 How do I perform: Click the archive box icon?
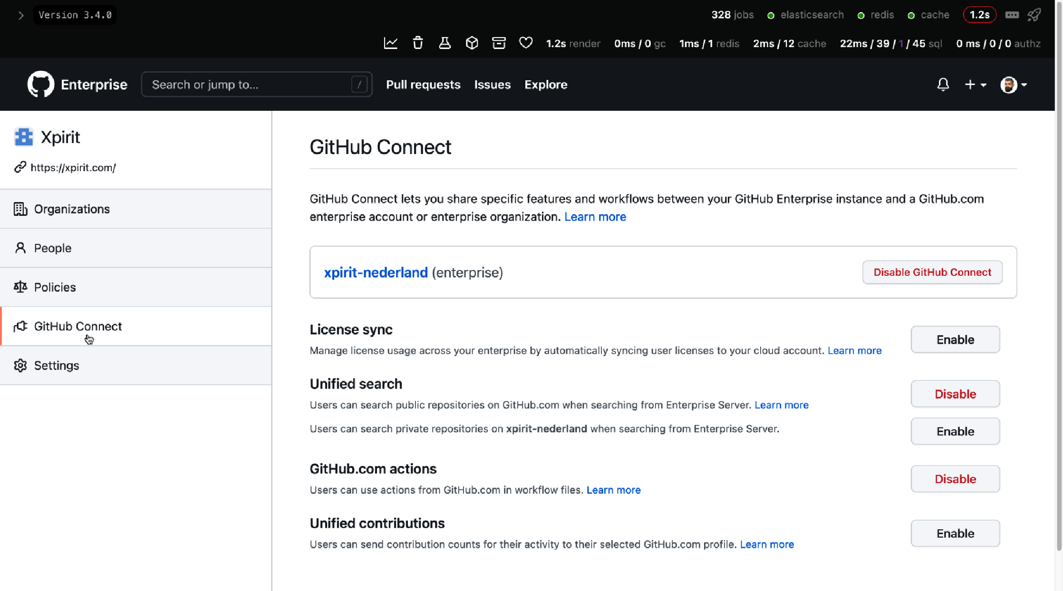[499, 43]
